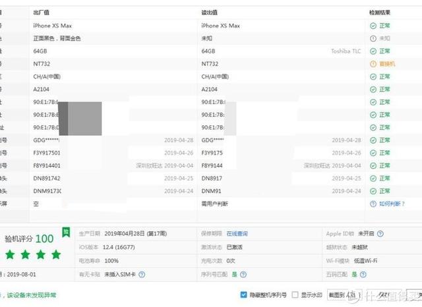422x307 pixels.
Task: Click the DN891742 camera serial cell
Action: [x=47, y=179]
